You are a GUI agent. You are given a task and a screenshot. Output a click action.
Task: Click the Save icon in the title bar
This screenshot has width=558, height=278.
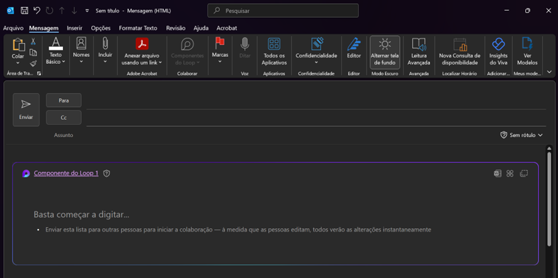pos(24,11)
